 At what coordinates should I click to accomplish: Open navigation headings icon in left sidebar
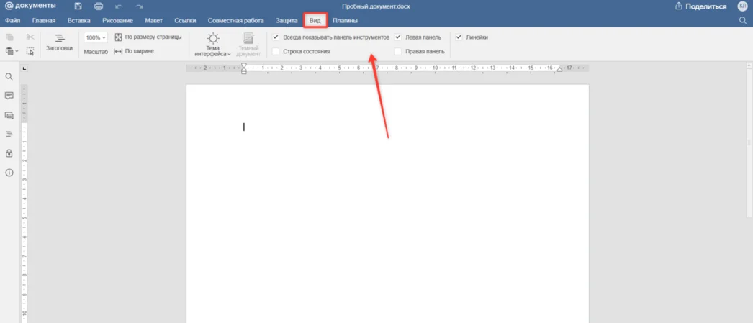click(x=9, y=135)
